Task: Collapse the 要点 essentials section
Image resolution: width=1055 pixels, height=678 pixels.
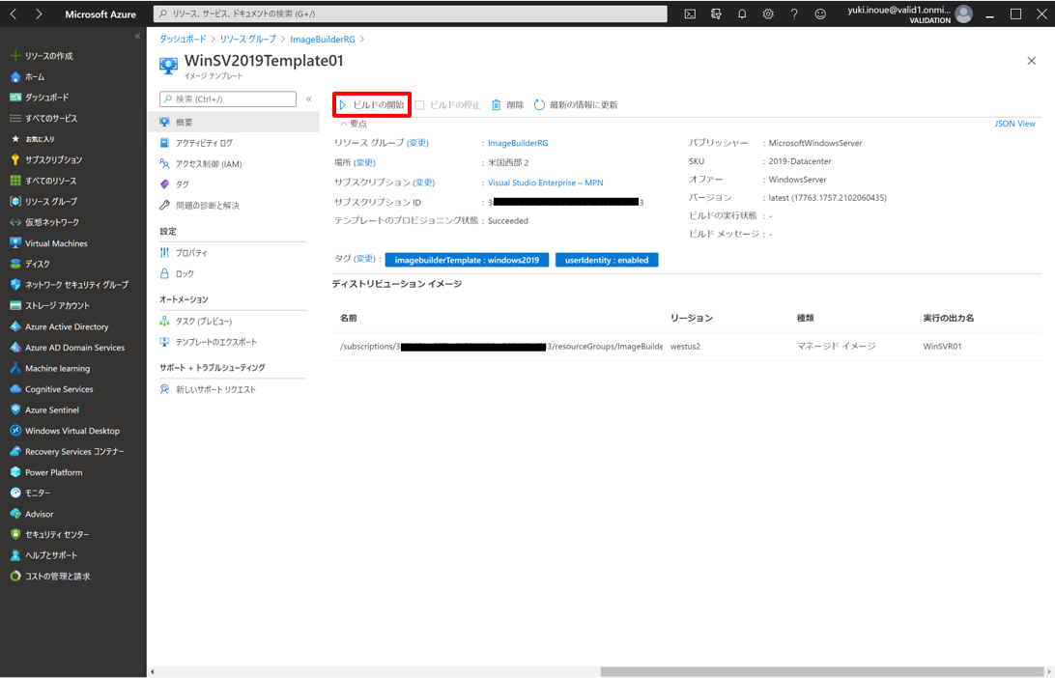Action: pos(354,124)
